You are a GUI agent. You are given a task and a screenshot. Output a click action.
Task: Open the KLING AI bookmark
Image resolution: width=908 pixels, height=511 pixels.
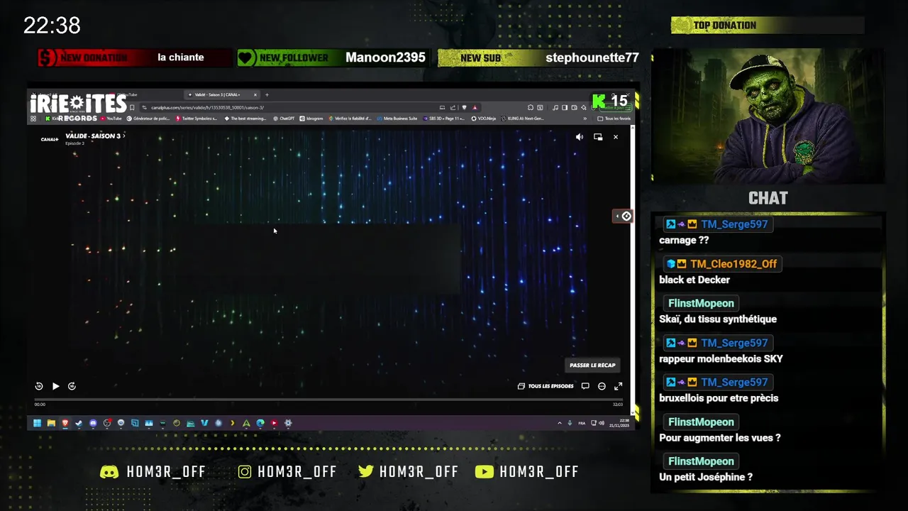point(523,119)
